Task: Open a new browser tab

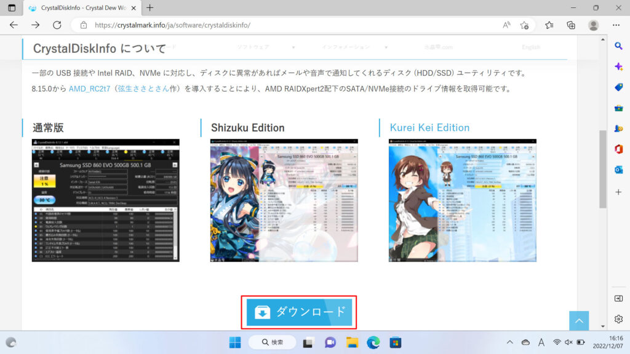Action: click(150, 7)
